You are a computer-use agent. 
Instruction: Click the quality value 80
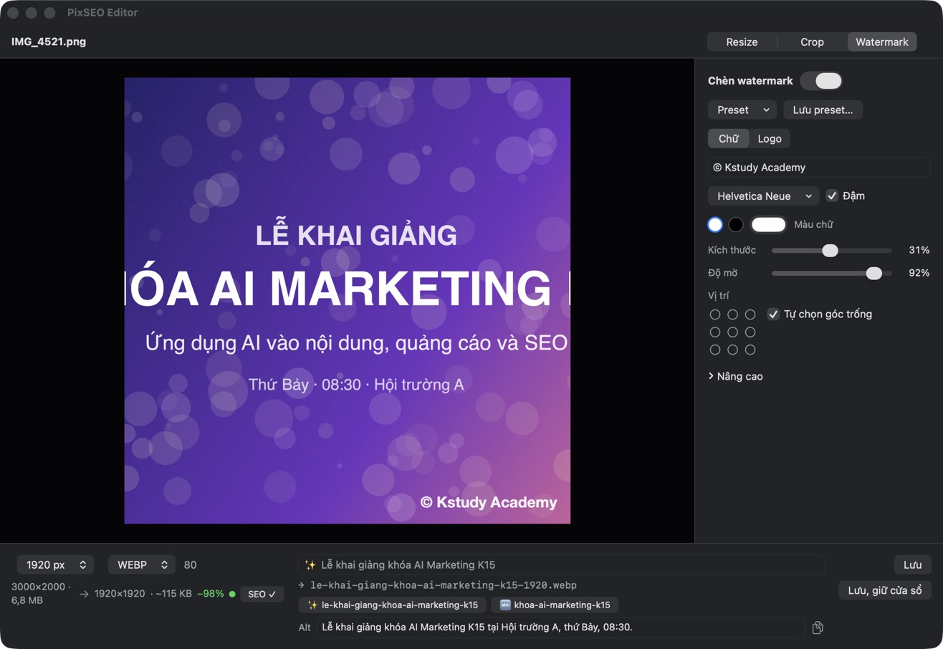pyautogui.click(x=190, y=564)
